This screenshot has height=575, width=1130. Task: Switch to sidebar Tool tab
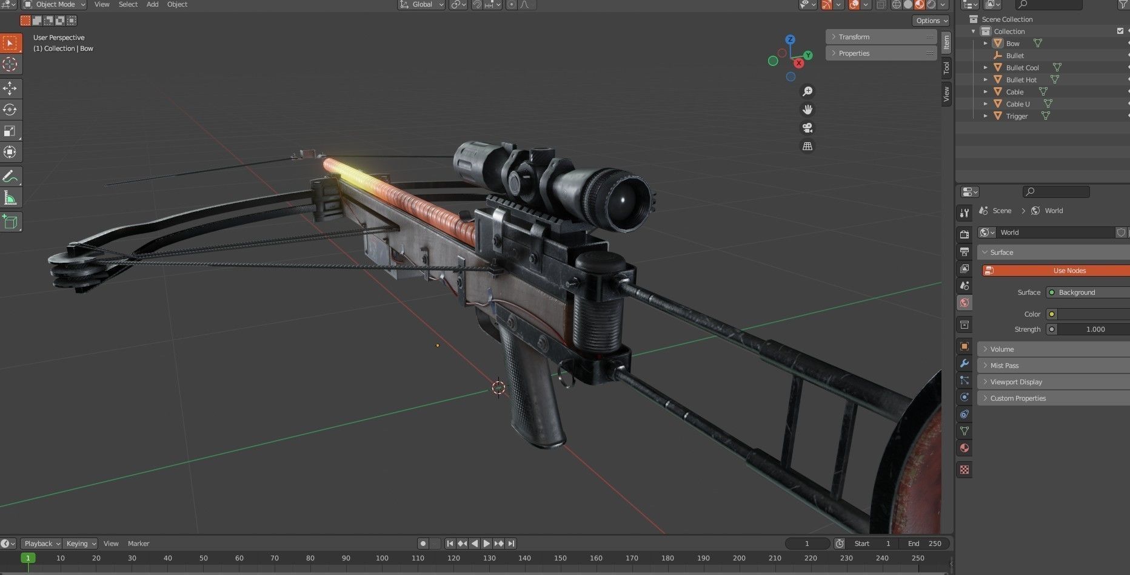(x=946, y=68)
